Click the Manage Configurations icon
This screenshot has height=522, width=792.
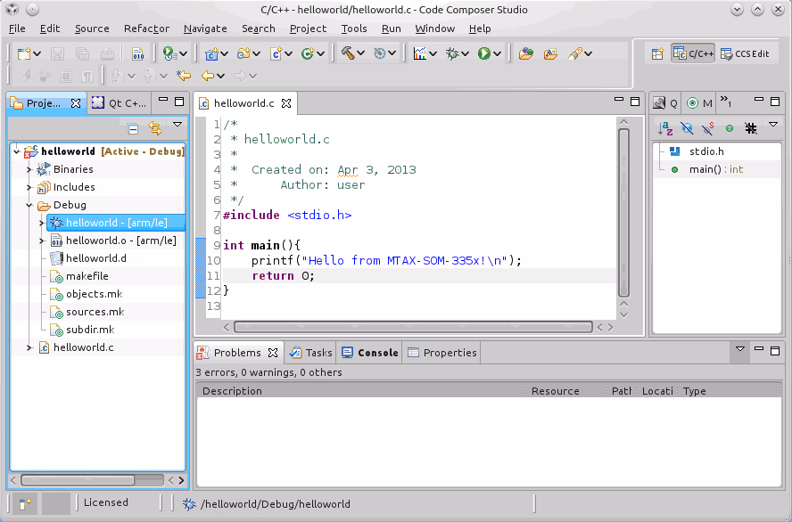click(x=380, y=53)
